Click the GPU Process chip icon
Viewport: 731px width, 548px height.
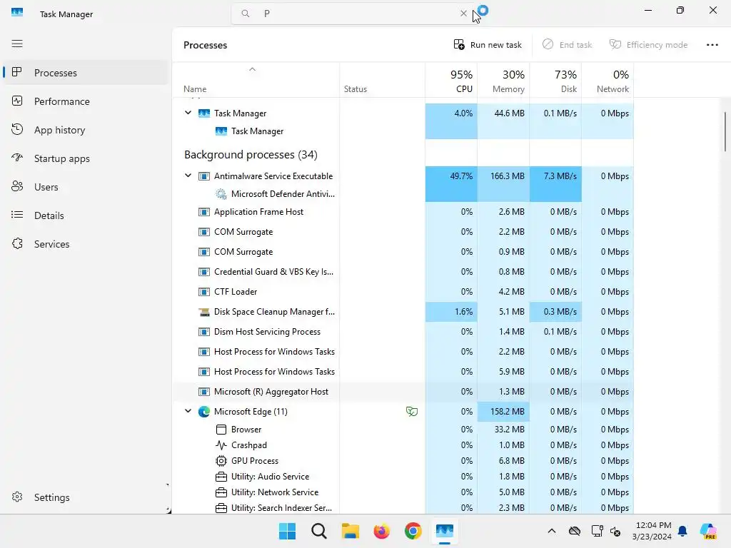[221, 461]
